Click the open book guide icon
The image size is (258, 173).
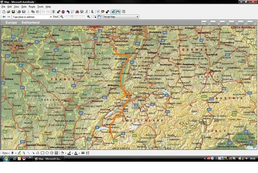coord(24,12)
